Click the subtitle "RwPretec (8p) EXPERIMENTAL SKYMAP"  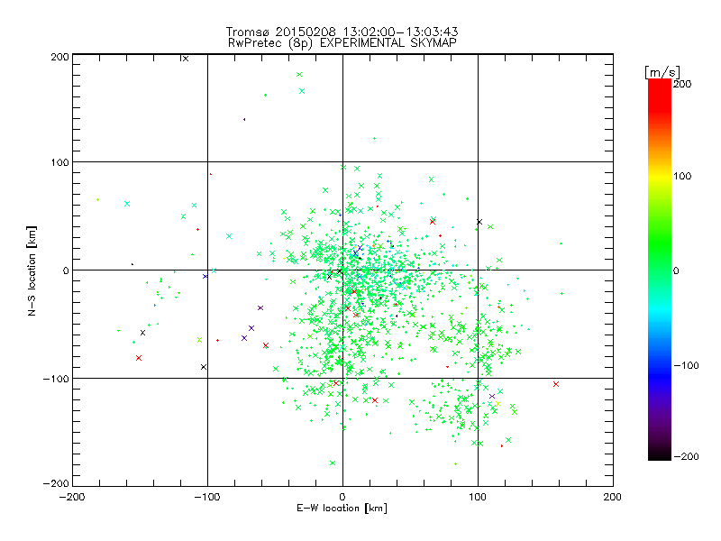(342, 43)
